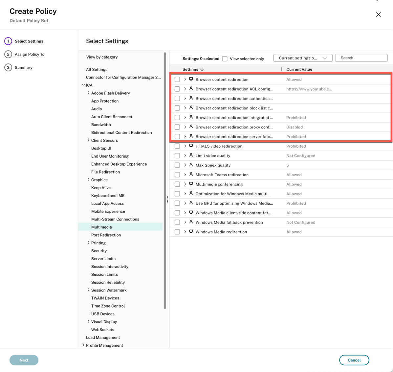
Task: Open the USB Devices category
Action: point(103,314)
